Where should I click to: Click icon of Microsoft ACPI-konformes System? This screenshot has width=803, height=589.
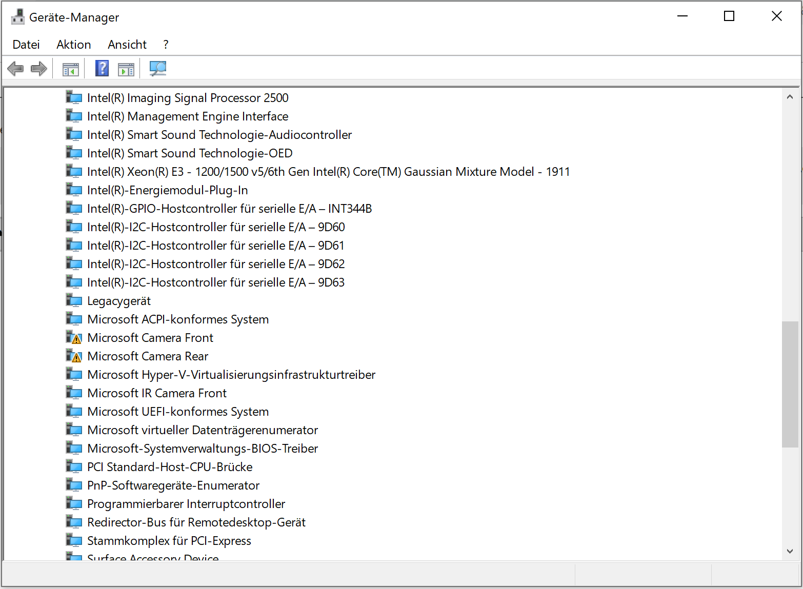(74, 319)
